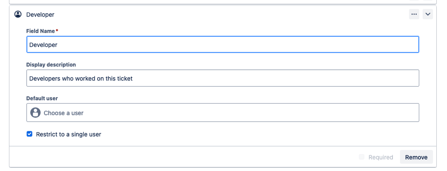The image size is (447, 171).
Task: Click the 'Display description' label
Action: pyautogui.click(x=51, y=65)
